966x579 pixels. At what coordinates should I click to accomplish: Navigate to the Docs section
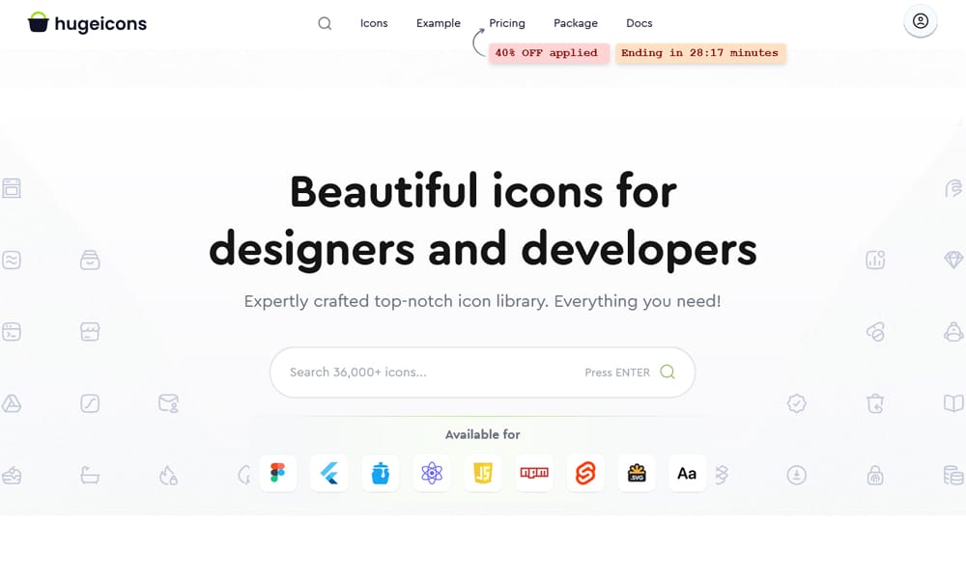pos(639,23)
